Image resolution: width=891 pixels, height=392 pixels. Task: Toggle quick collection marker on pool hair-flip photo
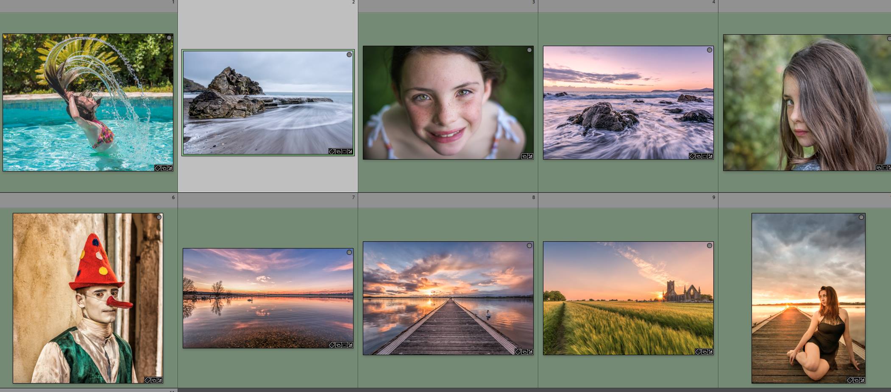pyautogui.click(x=169, y=38)
